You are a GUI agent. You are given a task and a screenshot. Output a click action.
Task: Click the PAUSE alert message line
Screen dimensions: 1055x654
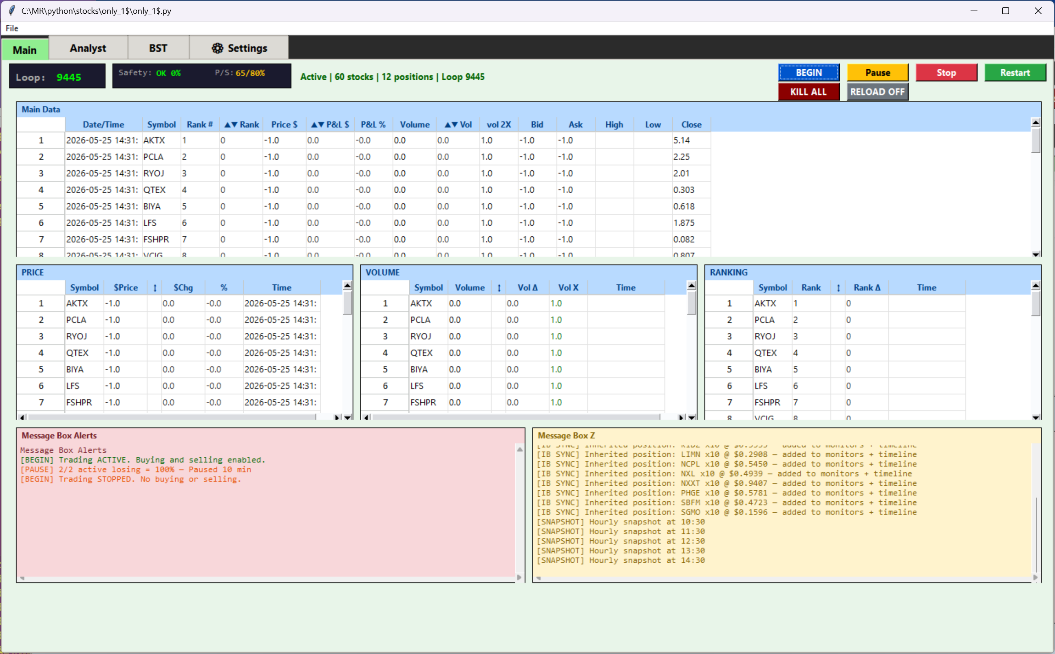point(136,470)
